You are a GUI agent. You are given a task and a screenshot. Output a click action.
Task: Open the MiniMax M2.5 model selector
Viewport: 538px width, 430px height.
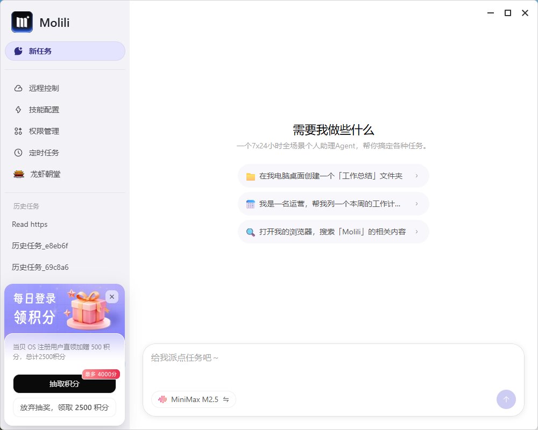pos(193,399)
